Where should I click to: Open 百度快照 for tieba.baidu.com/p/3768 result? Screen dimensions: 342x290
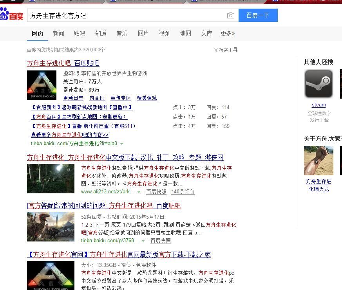pyautogui.click(x=161, y=241)
